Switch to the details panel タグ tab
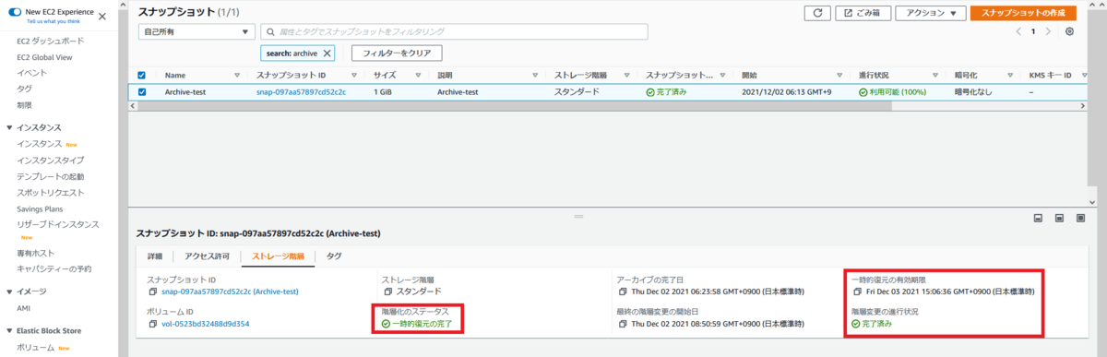 (334, 256)
